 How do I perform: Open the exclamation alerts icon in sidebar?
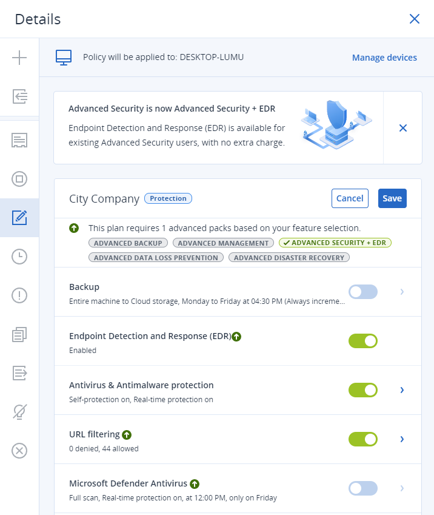coord(19,295)
